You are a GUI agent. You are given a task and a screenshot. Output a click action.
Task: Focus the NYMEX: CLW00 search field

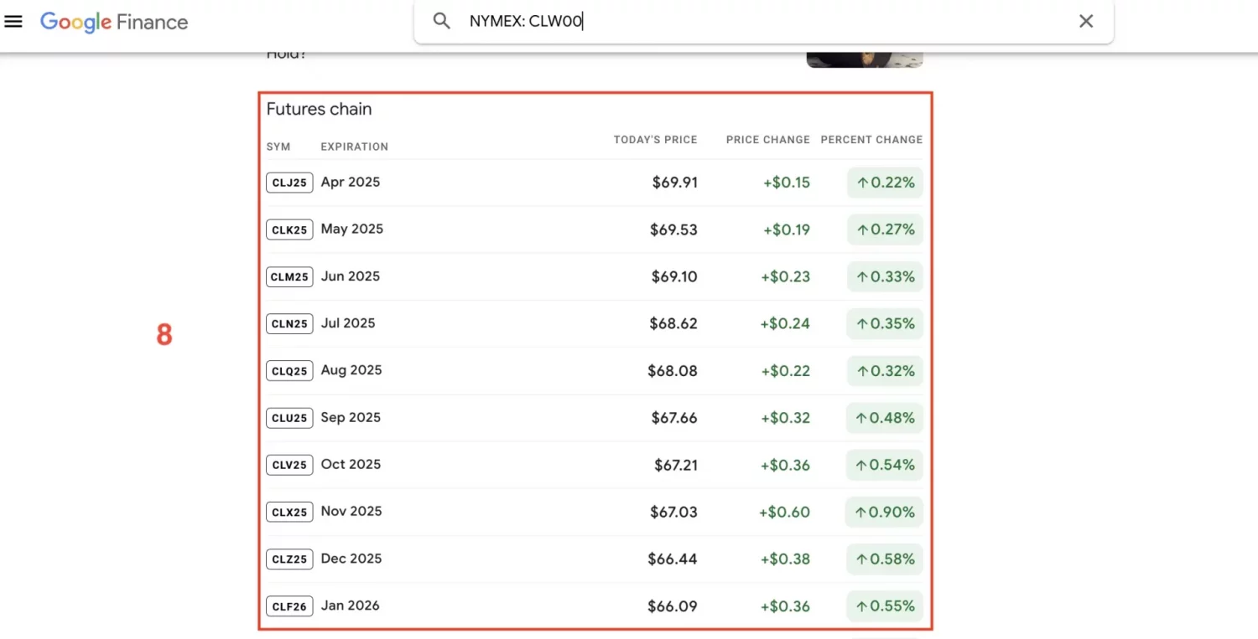coord(763,22)
